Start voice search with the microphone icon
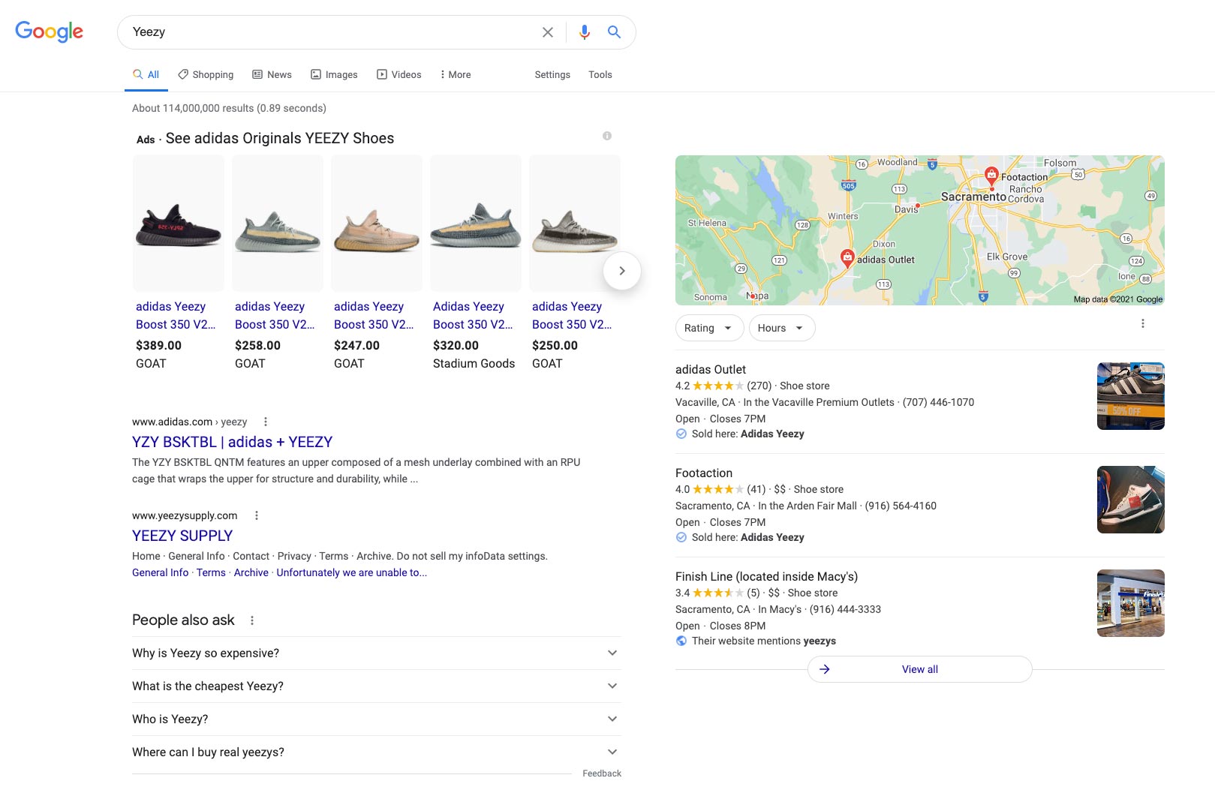Screen dimensions: 1215x799 click(585, 32)
